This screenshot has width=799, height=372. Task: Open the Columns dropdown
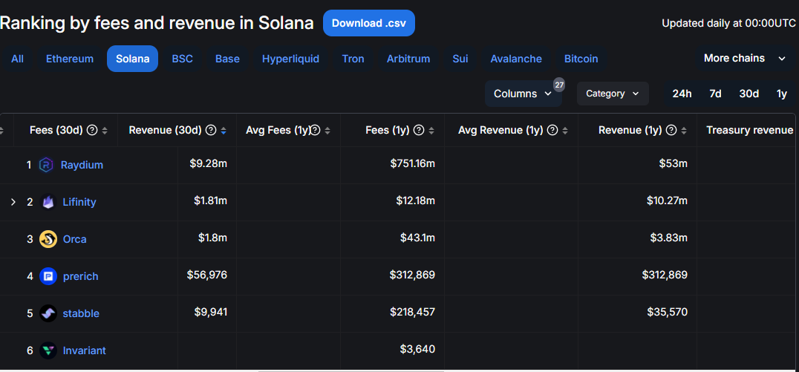(523, 94)
